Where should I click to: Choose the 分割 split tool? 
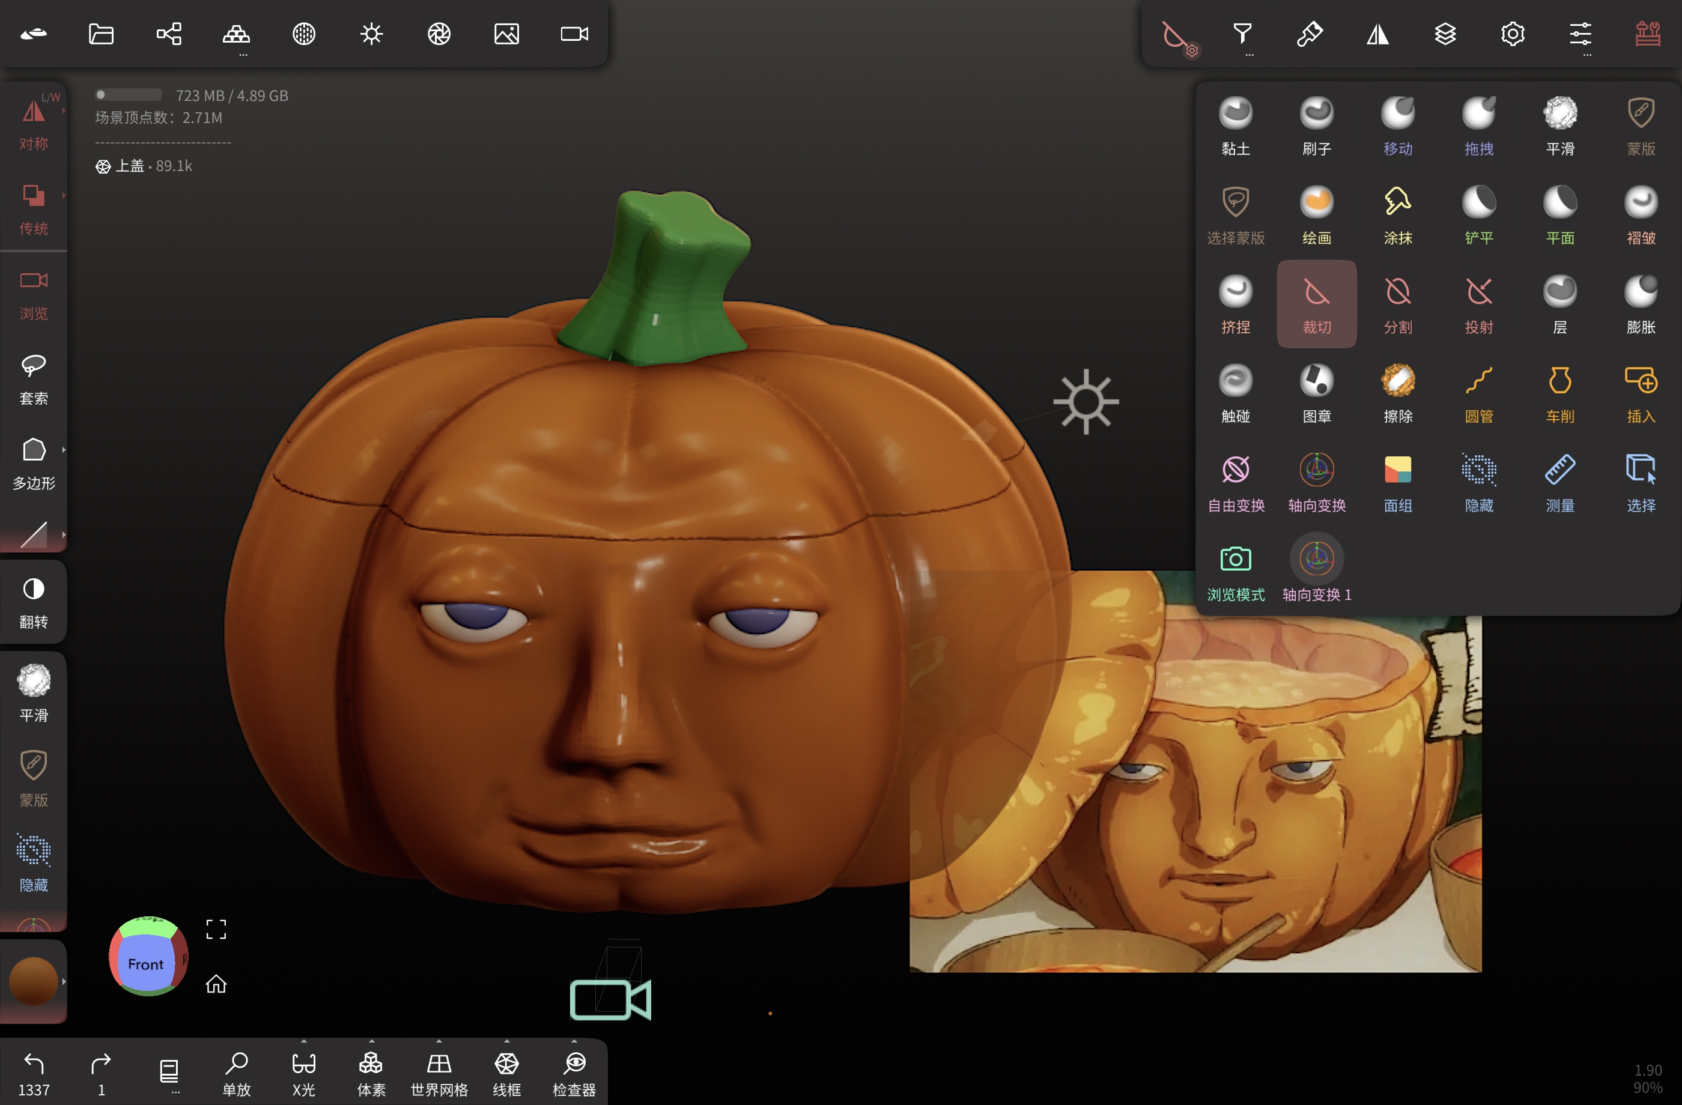tap(1397, 304)
